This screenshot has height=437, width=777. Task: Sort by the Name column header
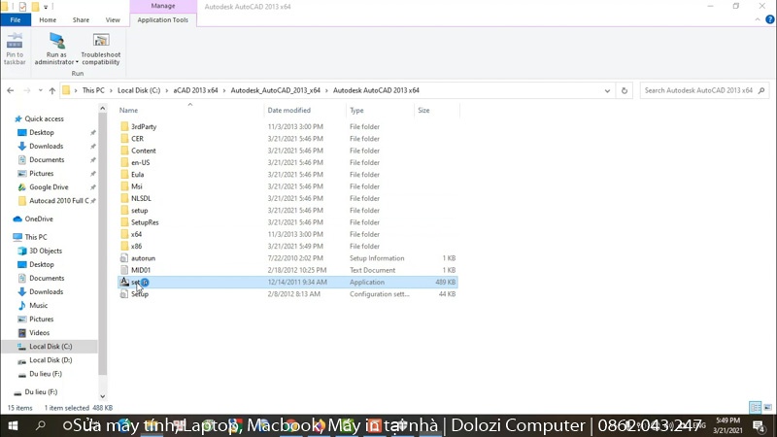coord(128,110)
